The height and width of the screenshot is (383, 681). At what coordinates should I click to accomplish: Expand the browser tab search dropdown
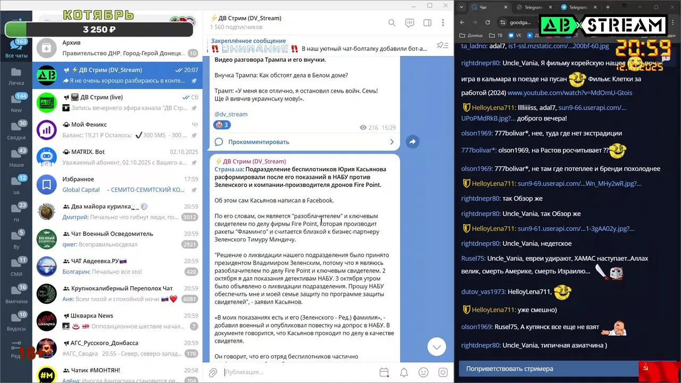[460, 7]
